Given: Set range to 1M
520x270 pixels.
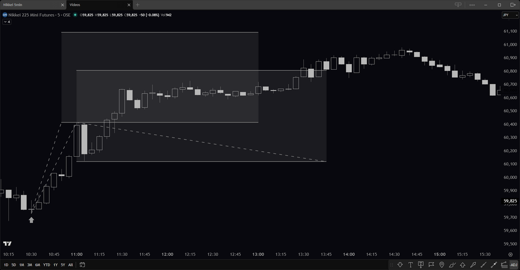Looking at the screenshot, I should [22, 264].
